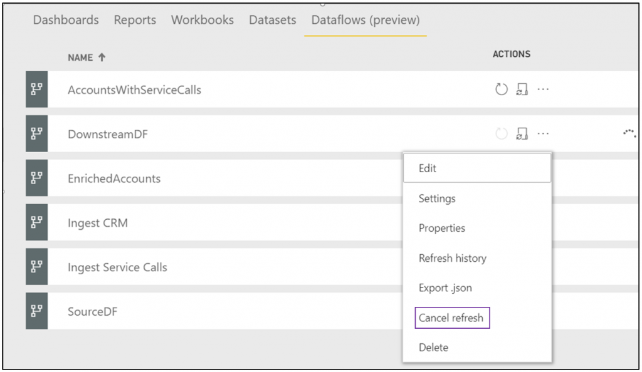Open the Dashboards tab
Image resolution: width=642 pixels, height=372 pixels.
click(65, 19)
